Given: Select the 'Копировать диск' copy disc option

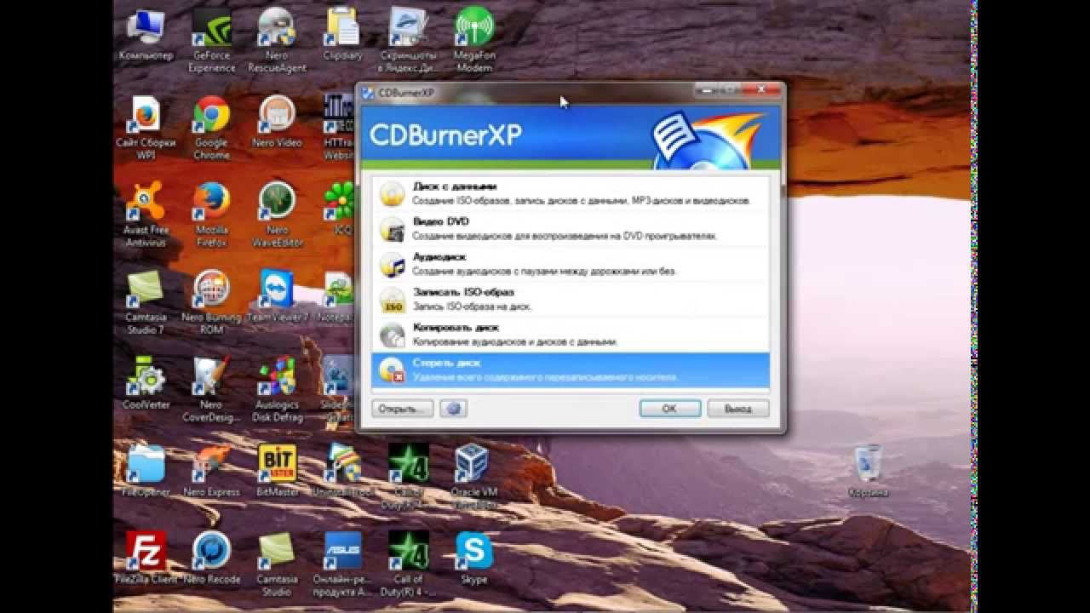Looking at the screenshot, I should coord(570,335).
